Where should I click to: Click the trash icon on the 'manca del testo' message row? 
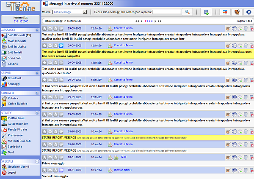click(246, 63)
